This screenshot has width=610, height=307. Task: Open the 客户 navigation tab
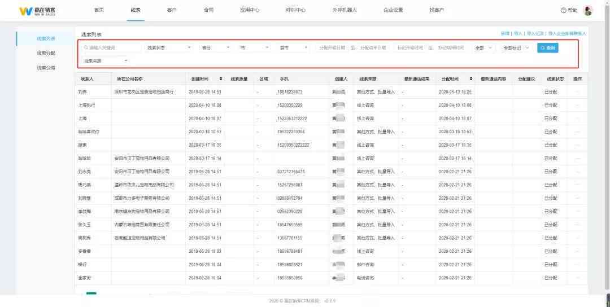[172, 10]
